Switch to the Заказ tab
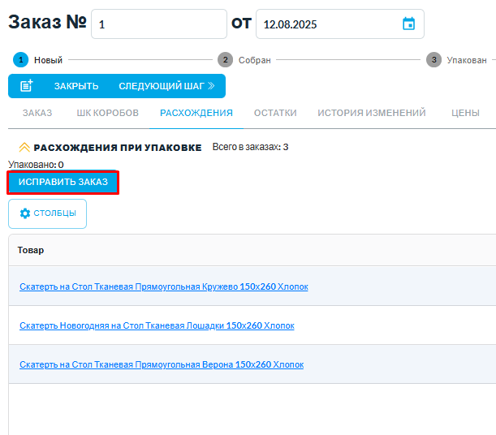This screenshot has width=496, height=435. click(37, 114)
